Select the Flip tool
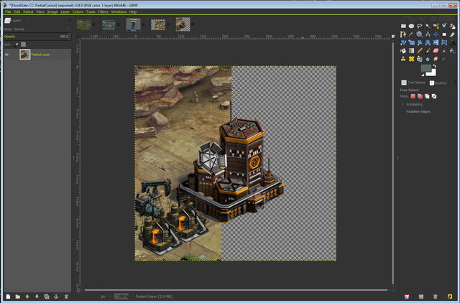This screenshot has width=460, height=303. coord(436,42)
